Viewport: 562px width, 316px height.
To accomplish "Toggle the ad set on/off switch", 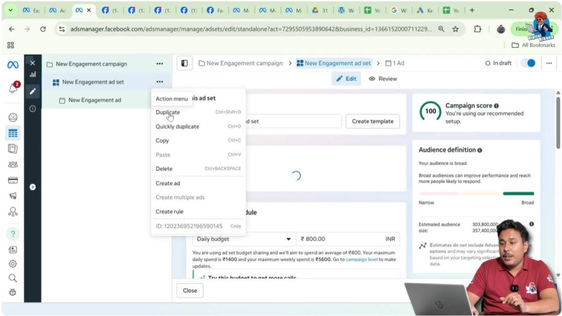I will (x=528, y=63).
